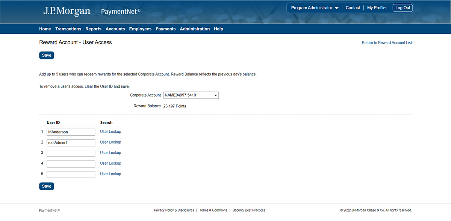Go to the Reports menu
The width and height of the screenshot is (451, 221).
click(x=93, y=29)
